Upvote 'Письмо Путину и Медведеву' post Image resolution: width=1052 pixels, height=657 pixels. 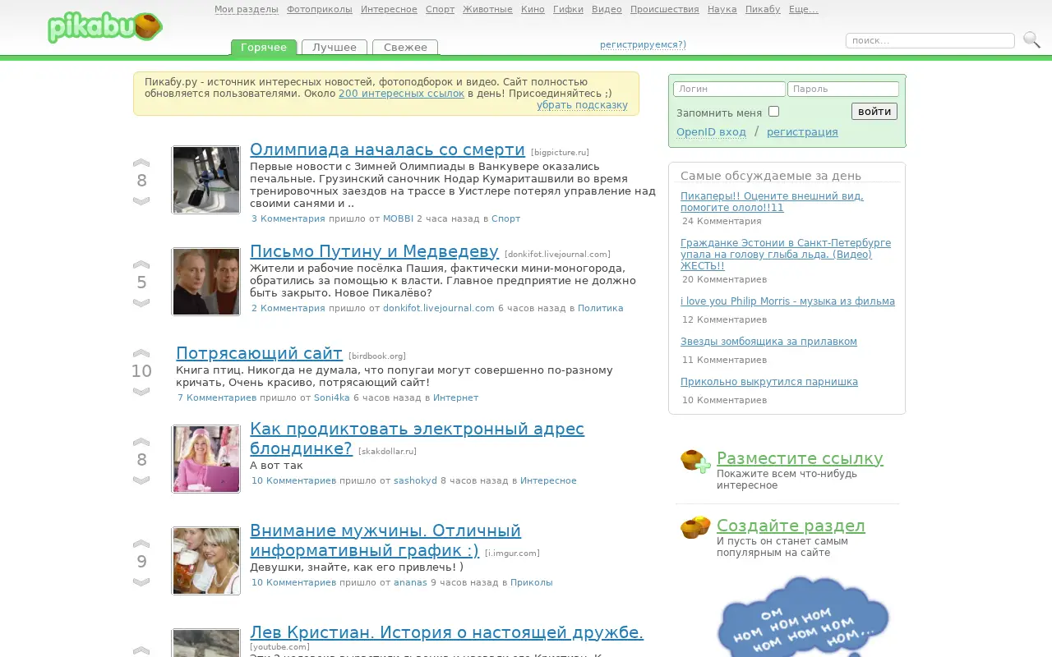141,264
